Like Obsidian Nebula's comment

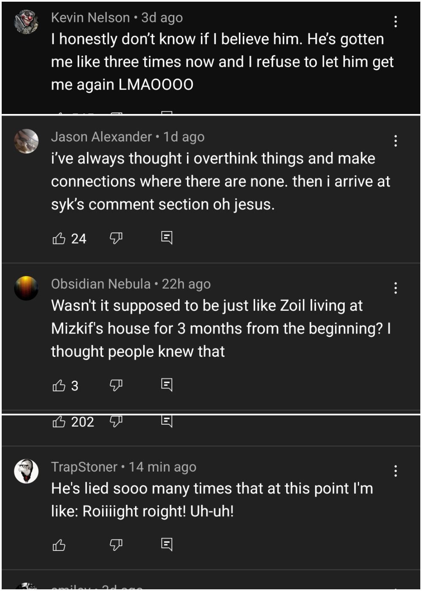click(x=59, y=385)
